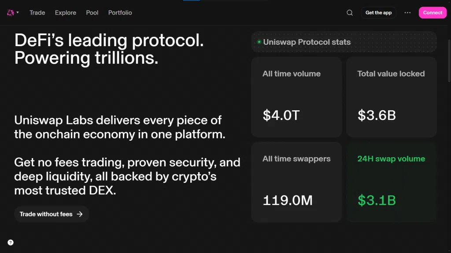The image size is (451, 253).
Task: Switch to the Portfolio page
Action: point(120,13)
